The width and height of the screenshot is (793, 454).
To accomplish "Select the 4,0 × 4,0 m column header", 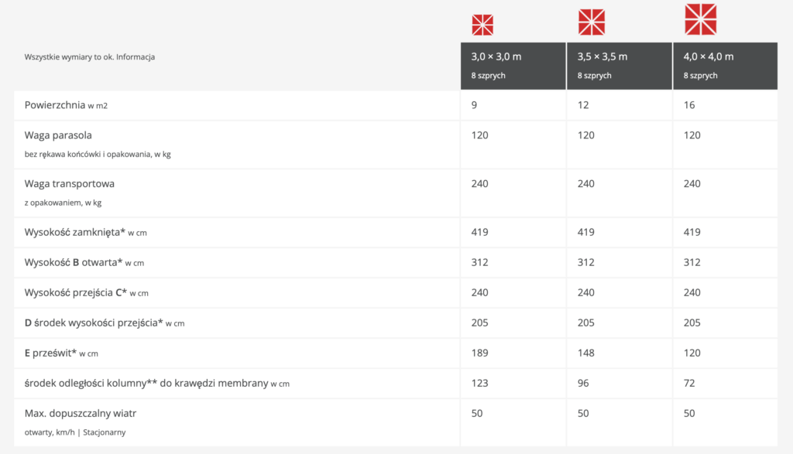I will click(725, 65).
